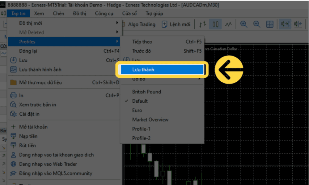Click the tile windows grid icon

(270, 24)
